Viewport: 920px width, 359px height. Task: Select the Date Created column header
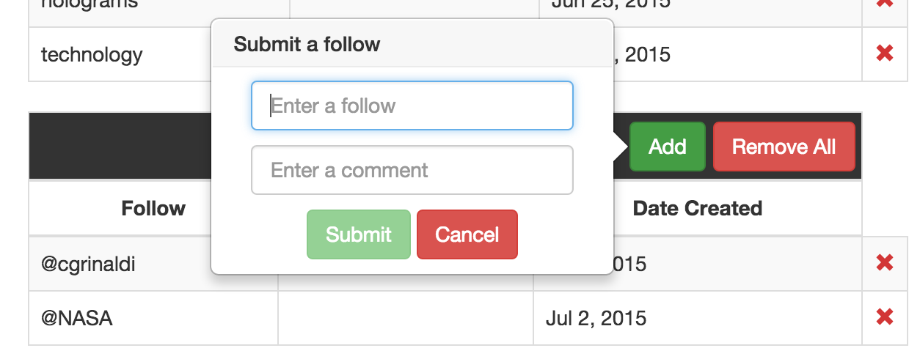coord(698,208)
